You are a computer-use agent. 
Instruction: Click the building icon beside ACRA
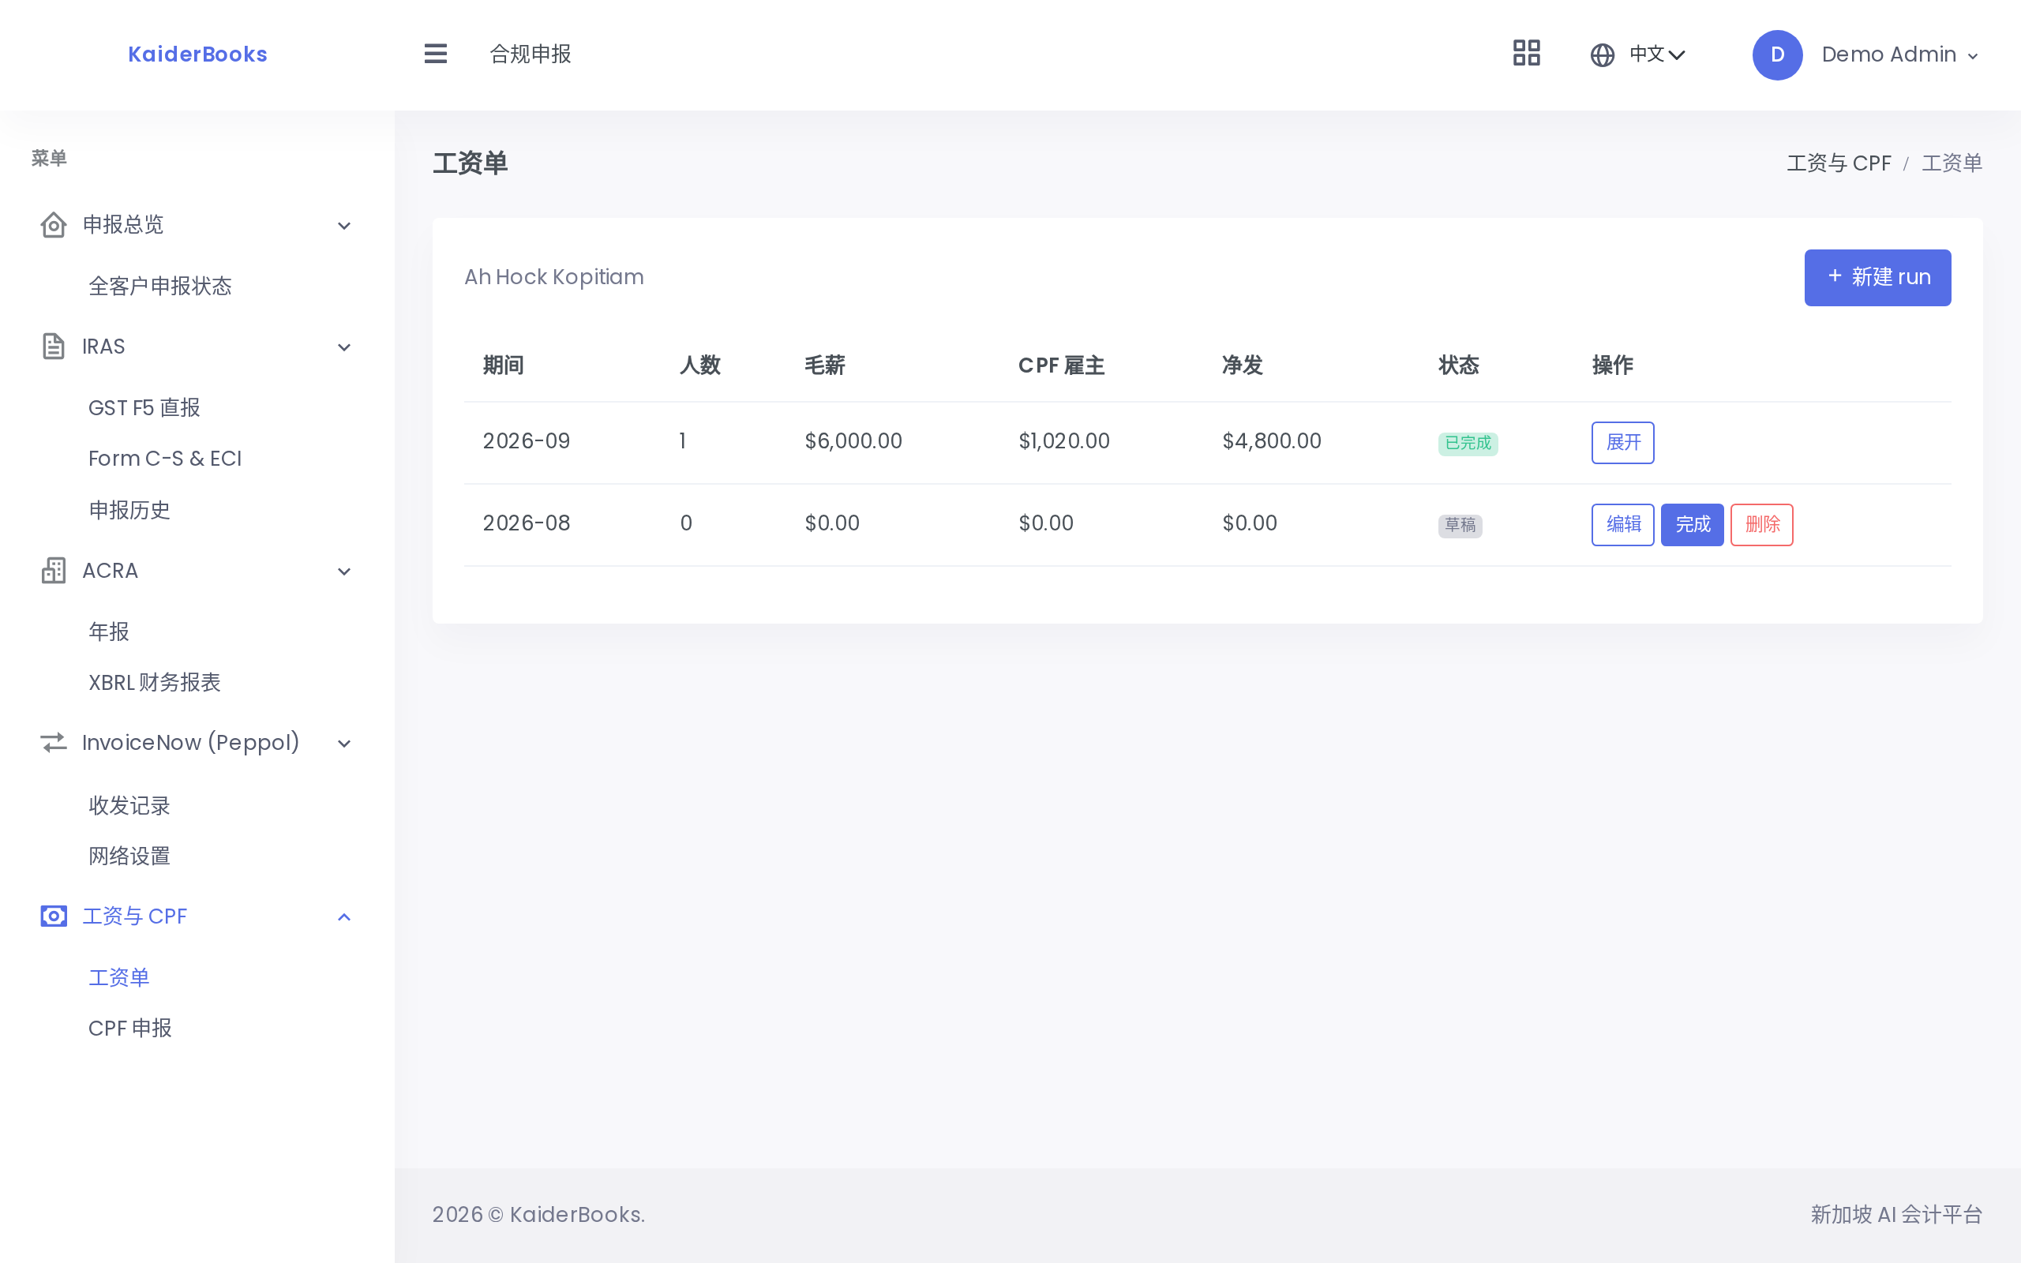tap(54, 571)
